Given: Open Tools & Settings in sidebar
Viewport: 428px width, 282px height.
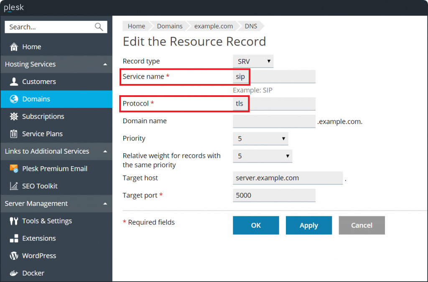Looking at the screenshot, I should [56, 221].
